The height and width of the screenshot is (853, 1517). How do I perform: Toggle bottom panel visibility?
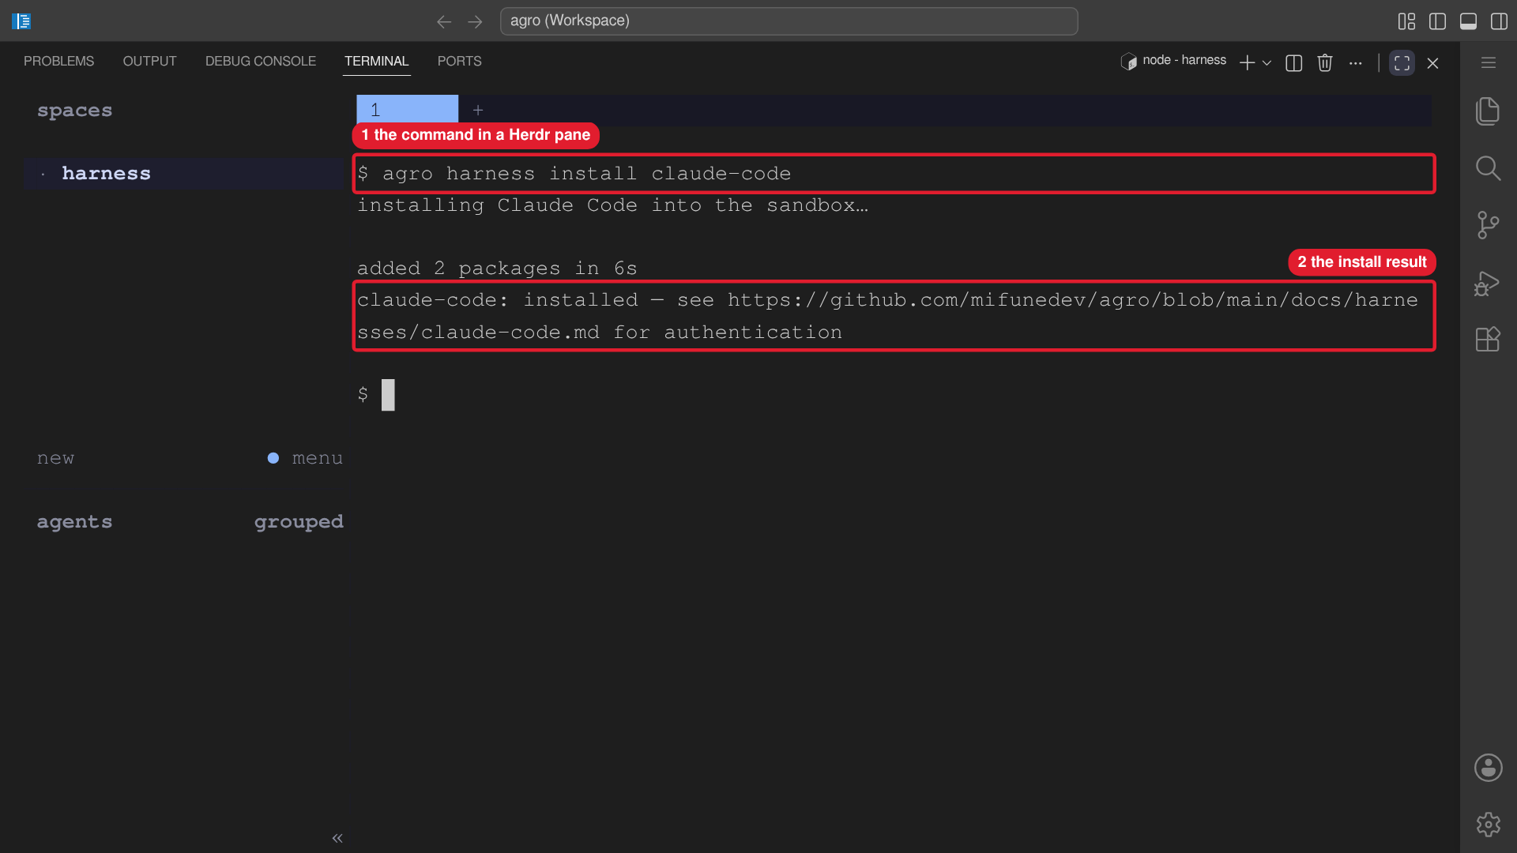pos(1468,21)
